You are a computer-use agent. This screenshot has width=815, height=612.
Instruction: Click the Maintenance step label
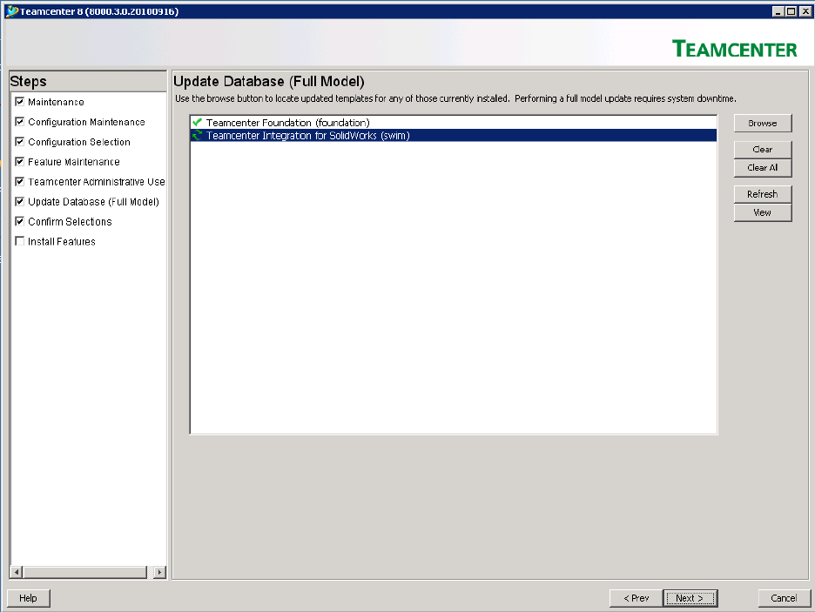tap(56, 102)
